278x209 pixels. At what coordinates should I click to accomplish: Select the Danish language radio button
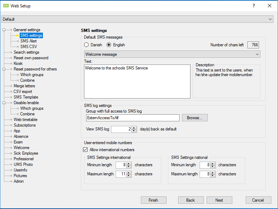(x=86, y=45)
